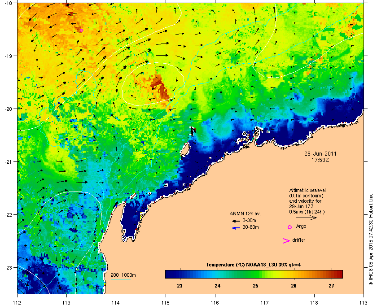The image size is (377, 305).
Task: Click the magenta Argo circle in legend
Action: (290, 227)
